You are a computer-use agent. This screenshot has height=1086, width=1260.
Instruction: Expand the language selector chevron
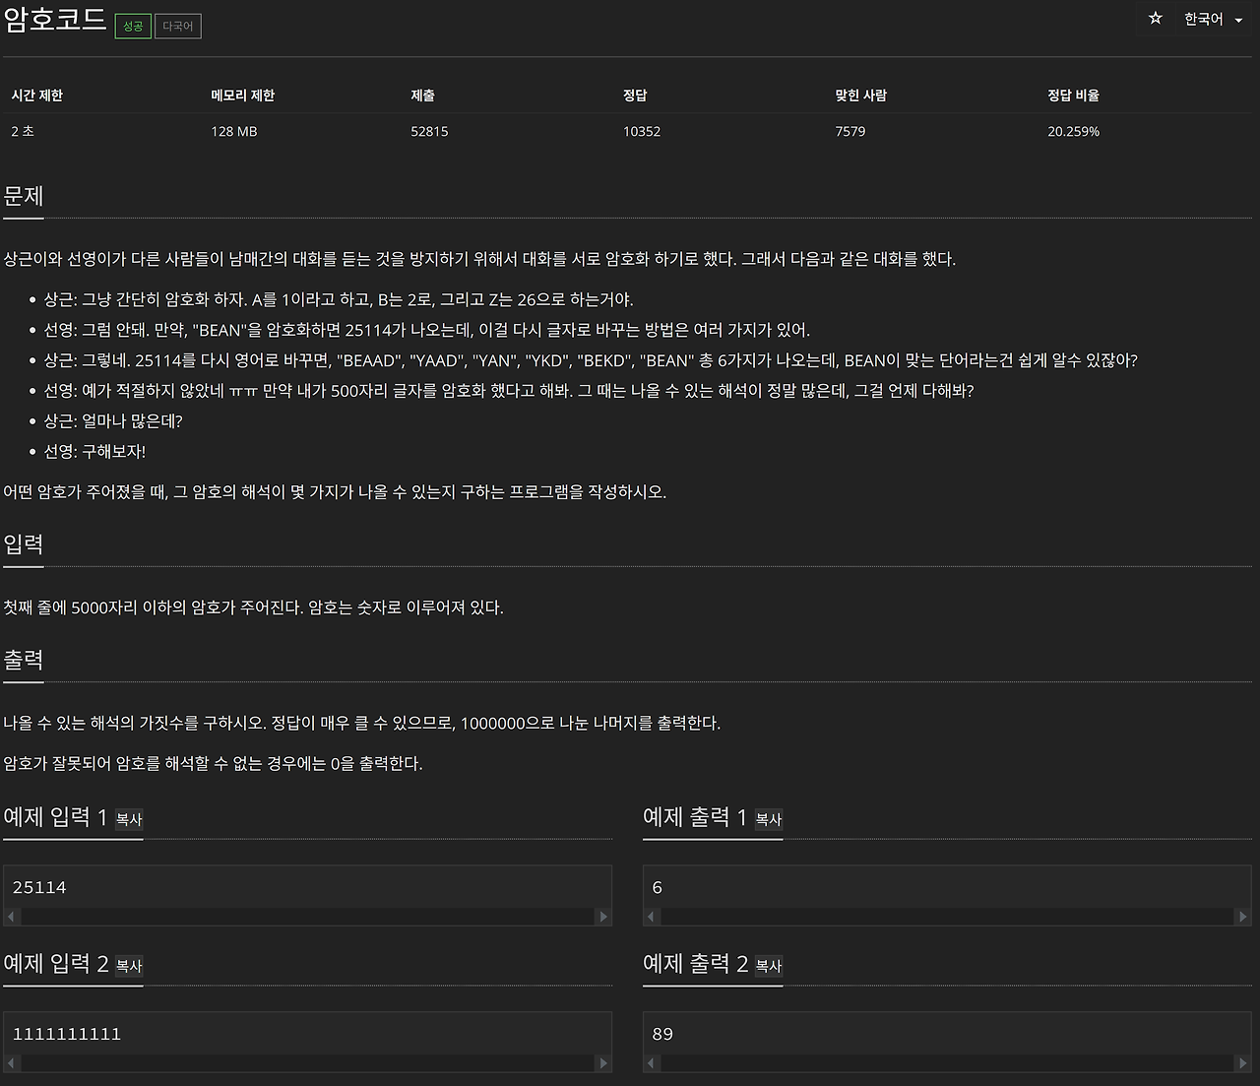tap(1236, 18)
